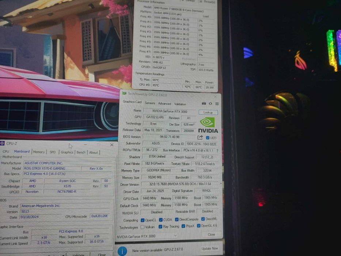Switch to the CPU tab in CPU-Z
341x256 pixels.
click(x=6, y=151)
